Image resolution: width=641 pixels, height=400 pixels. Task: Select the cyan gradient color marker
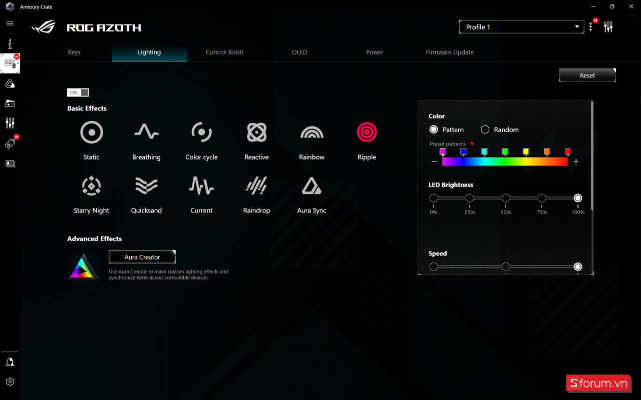[484, 152]
